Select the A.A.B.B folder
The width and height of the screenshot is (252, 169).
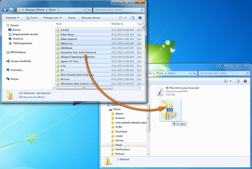click(98, 30)
